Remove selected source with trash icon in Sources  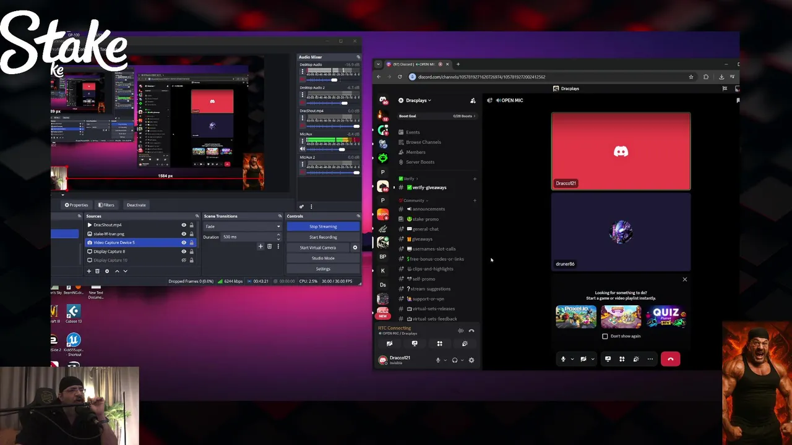pyautogui.click(x=97, y=271)
